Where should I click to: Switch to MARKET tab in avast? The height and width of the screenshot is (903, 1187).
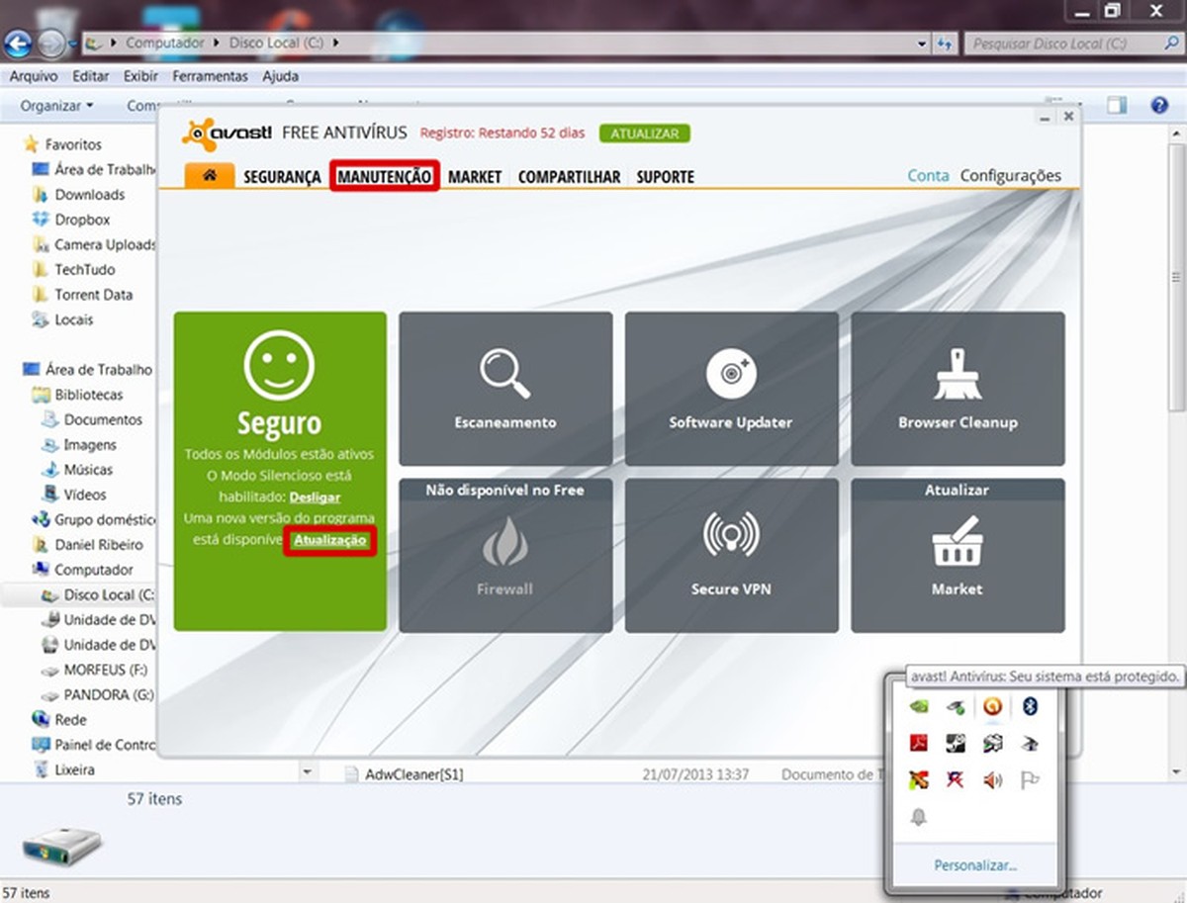point(475,176)
